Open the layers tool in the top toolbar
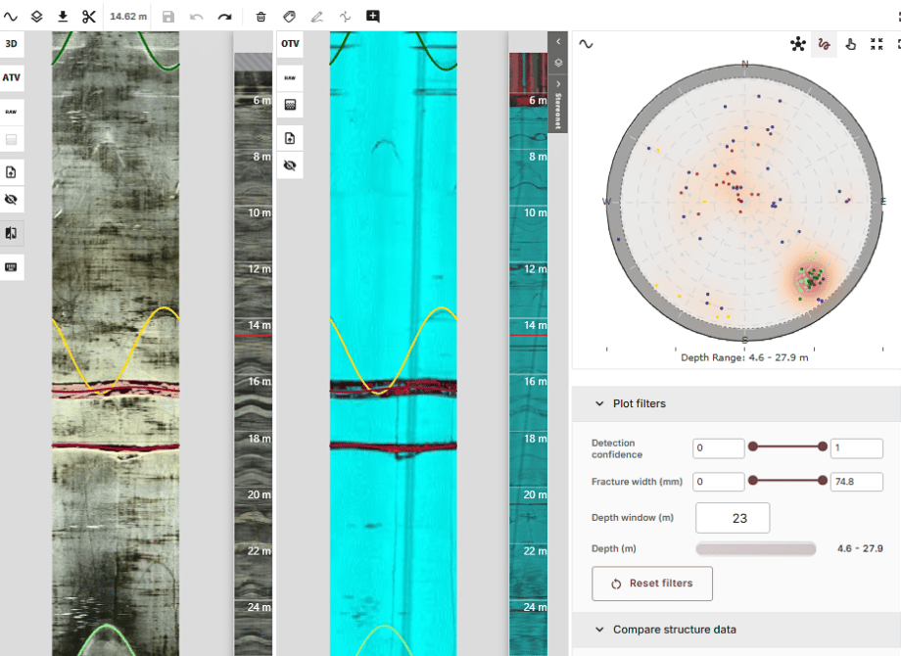The image size is (901, 656). (x=37, y=17)
